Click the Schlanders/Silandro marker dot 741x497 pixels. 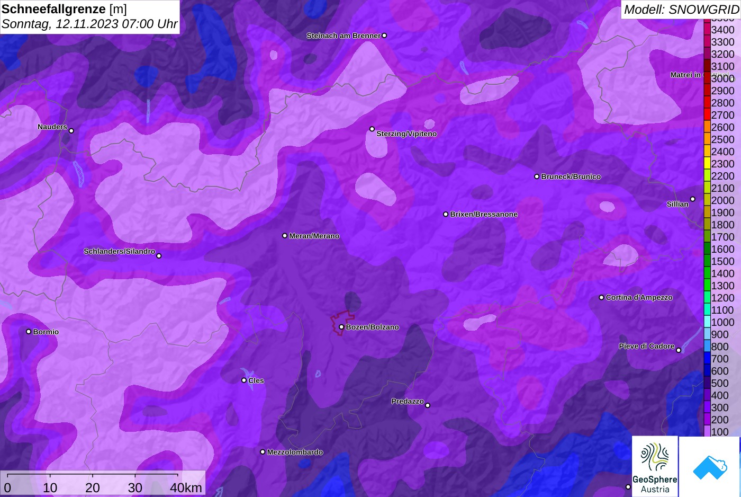[x=159, y=256]
